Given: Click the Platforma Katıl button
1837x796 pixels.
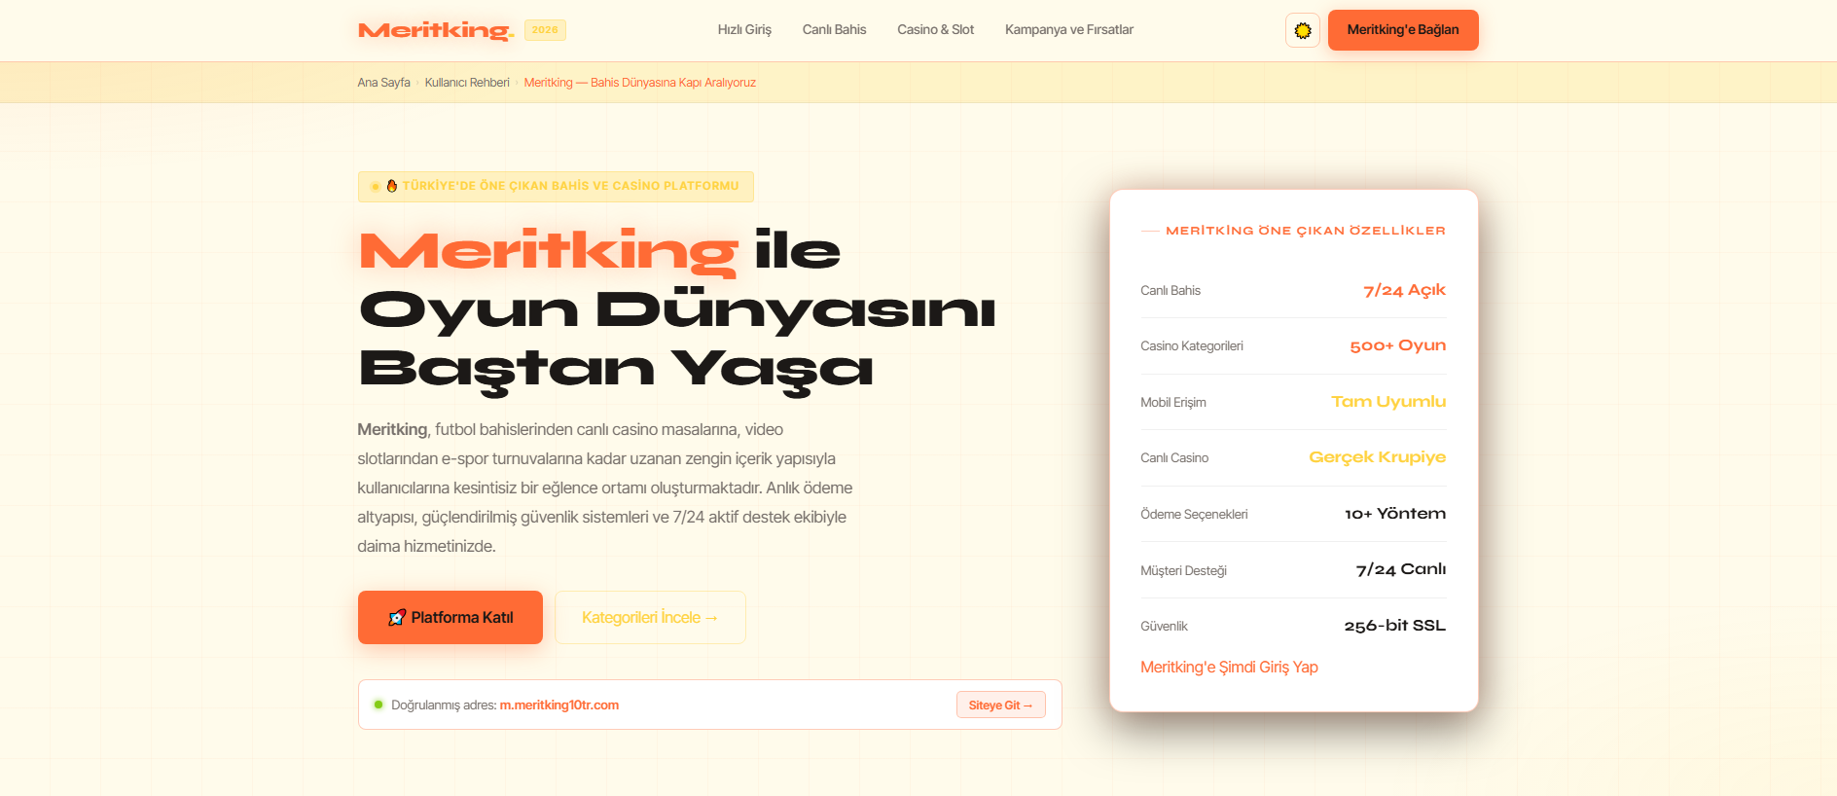Looking at the screenshot, I should [x=450, y=617].
